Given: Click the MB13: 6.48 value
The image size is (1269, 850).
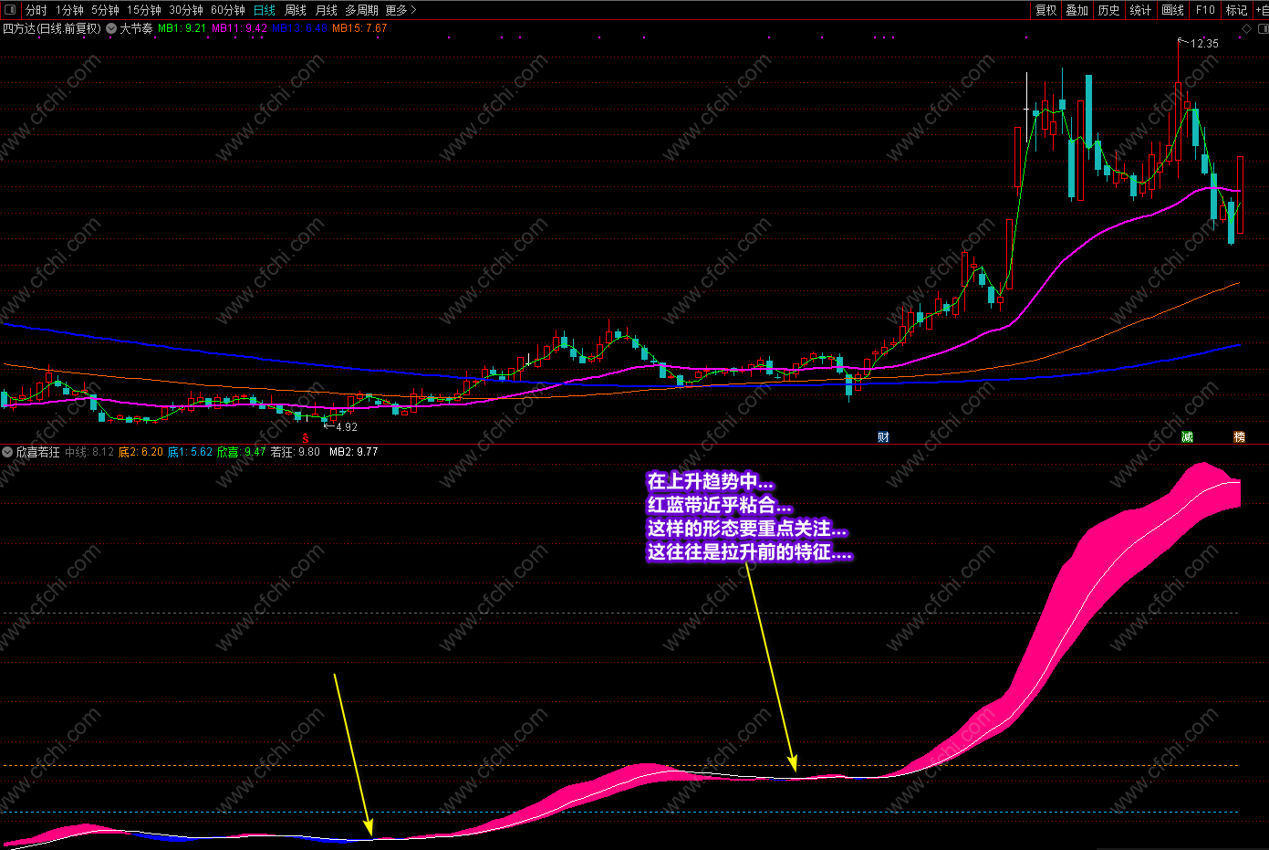Looking at the screenshot, I should click(x=299, y=28).
